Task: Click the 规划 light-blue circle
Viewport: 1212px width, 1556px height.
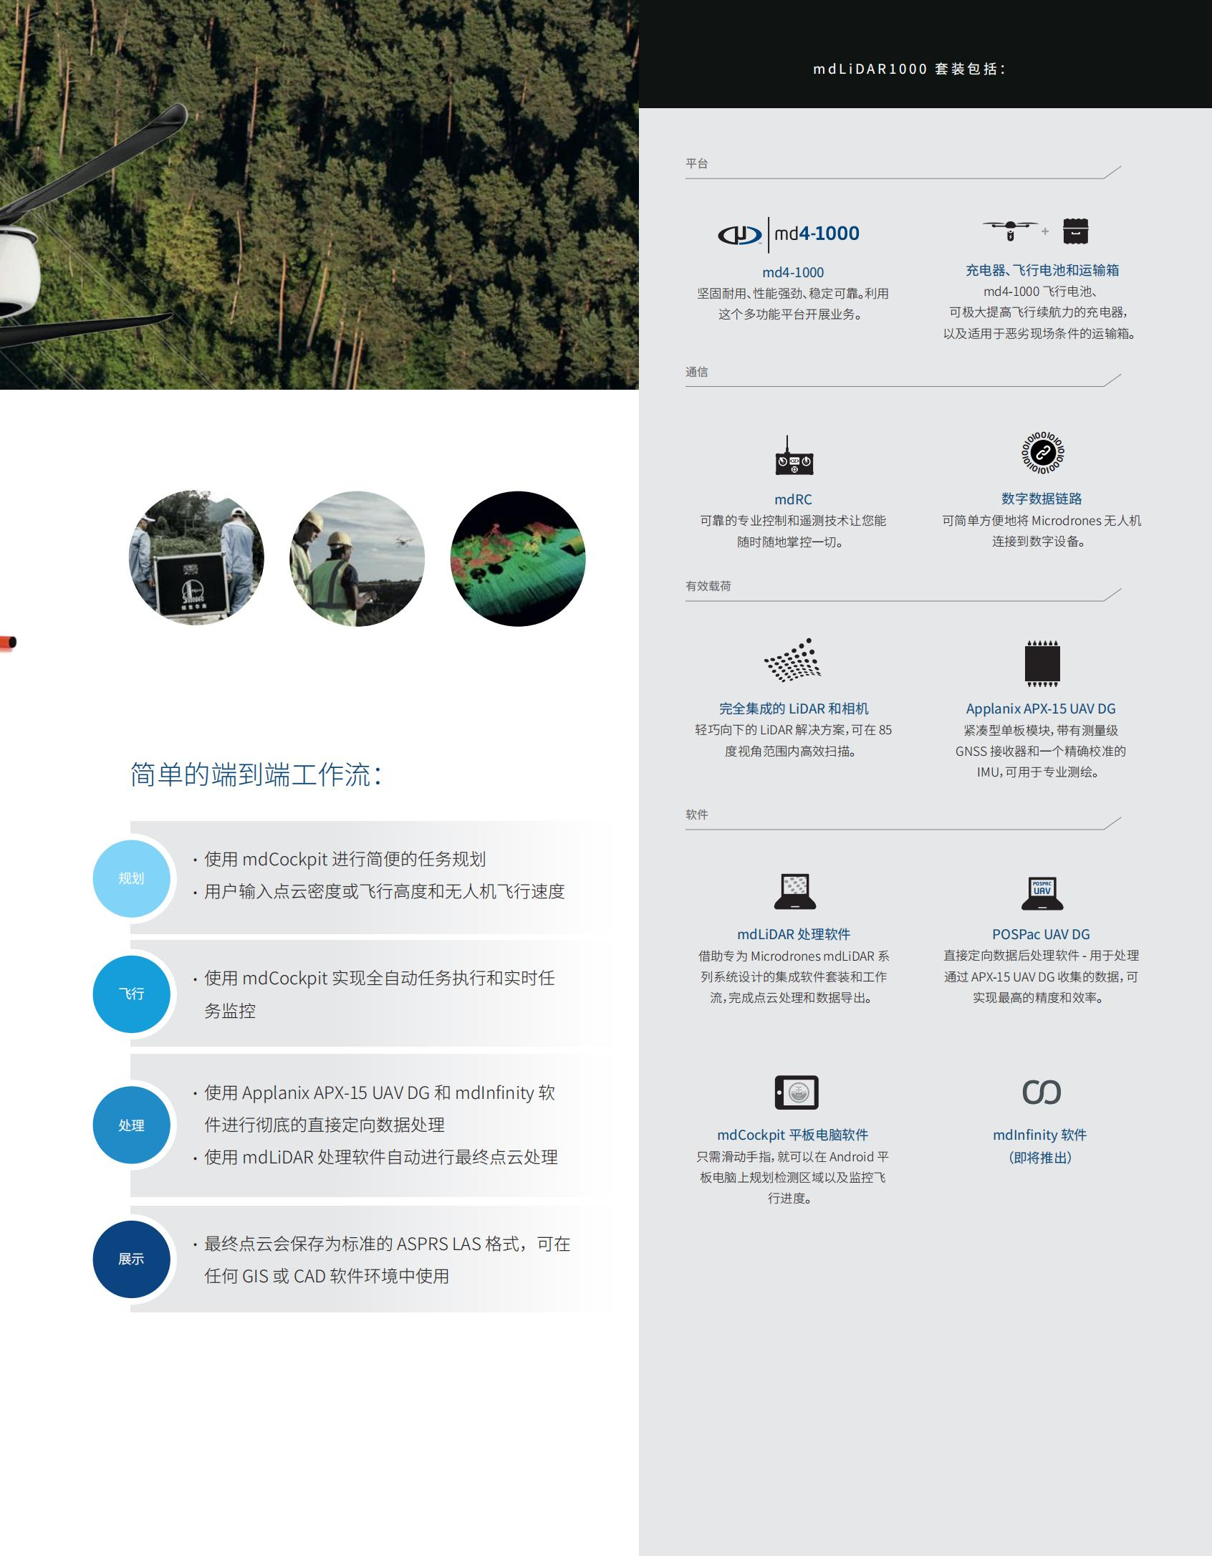Action: tap(131, 878)
